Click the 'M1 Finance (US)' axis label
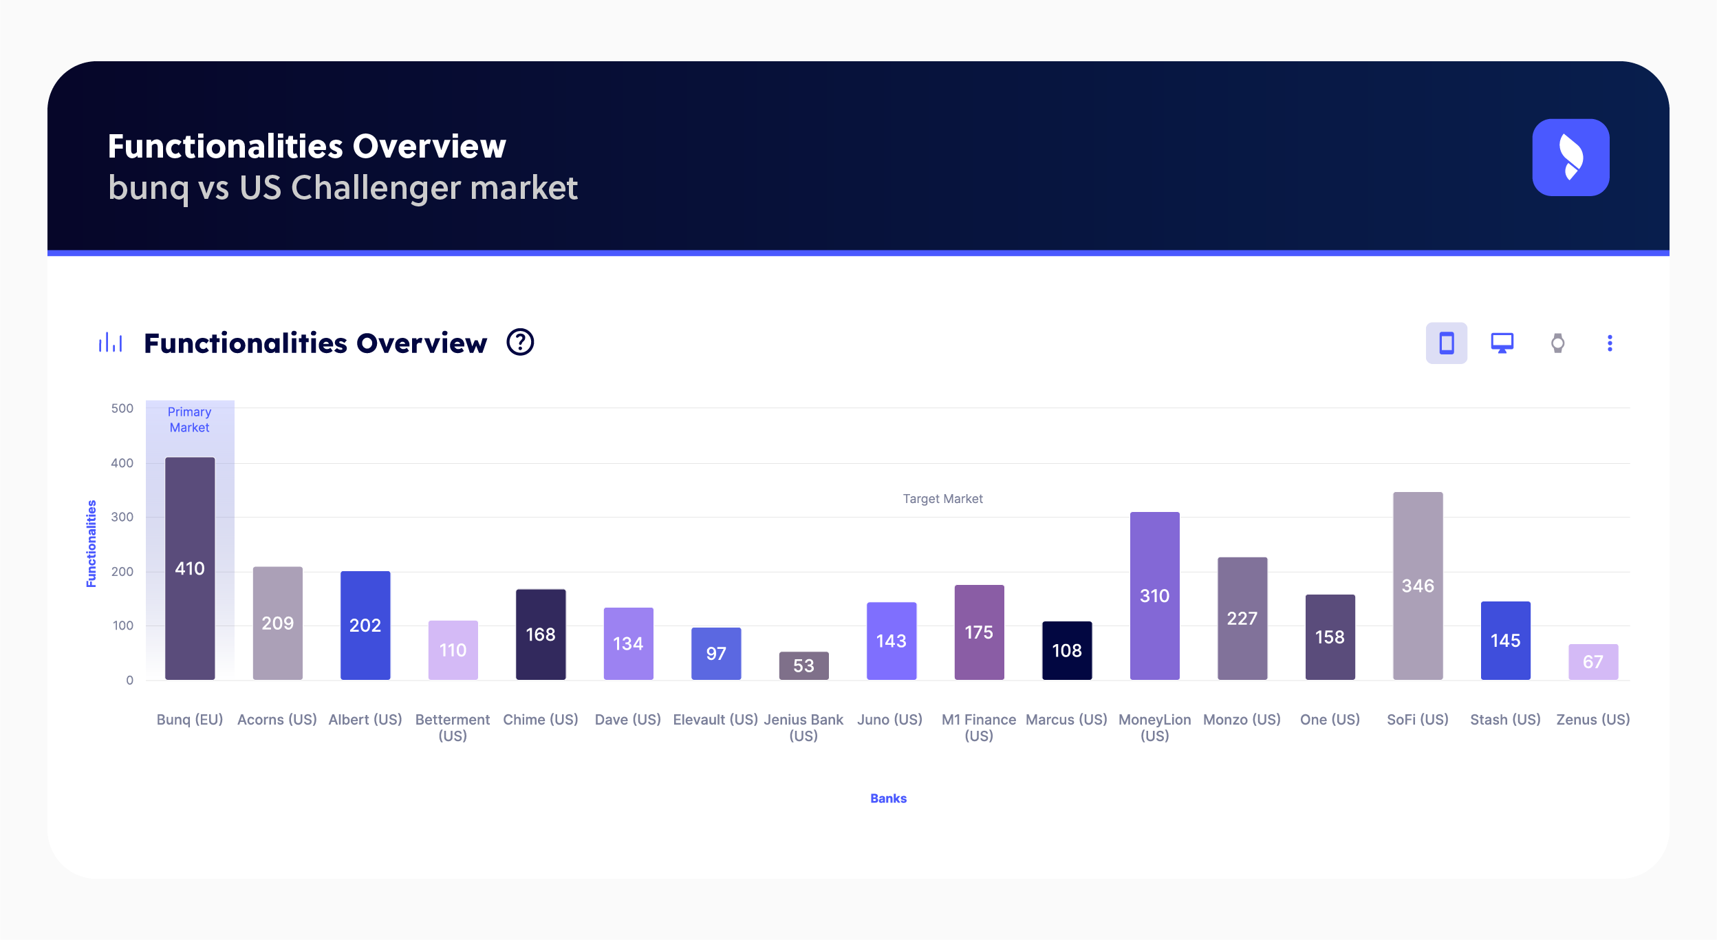Viewport: 1717px width, 940px height. 979,728
